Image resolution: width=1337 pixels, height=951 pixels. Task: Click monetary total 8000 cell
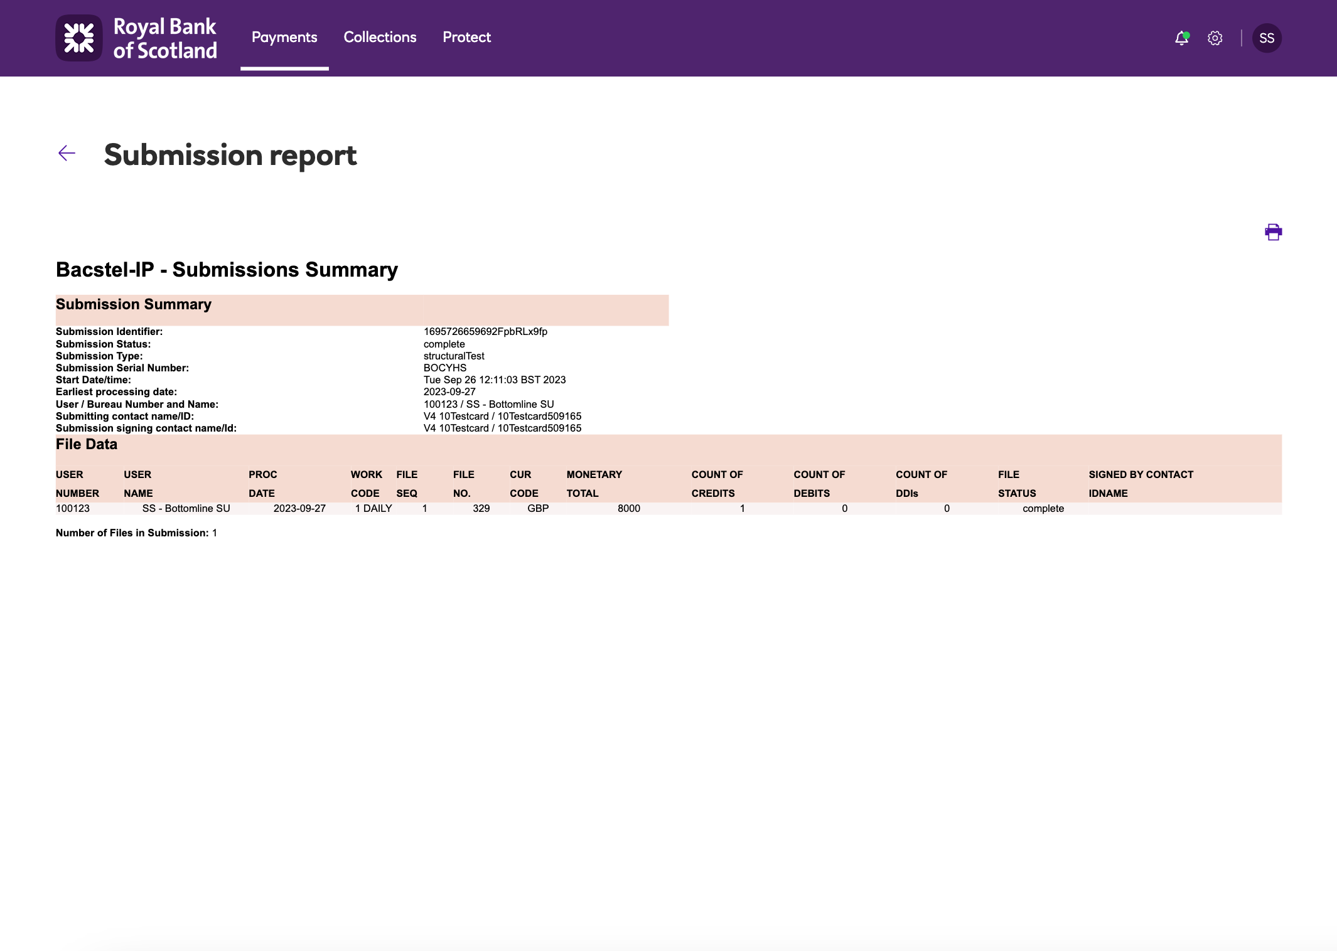(x=629, y=508)
